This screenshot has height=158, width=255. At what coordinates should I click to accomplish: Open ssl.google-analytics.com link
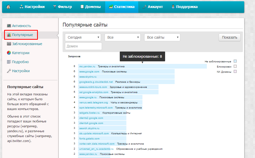(94, 92)
